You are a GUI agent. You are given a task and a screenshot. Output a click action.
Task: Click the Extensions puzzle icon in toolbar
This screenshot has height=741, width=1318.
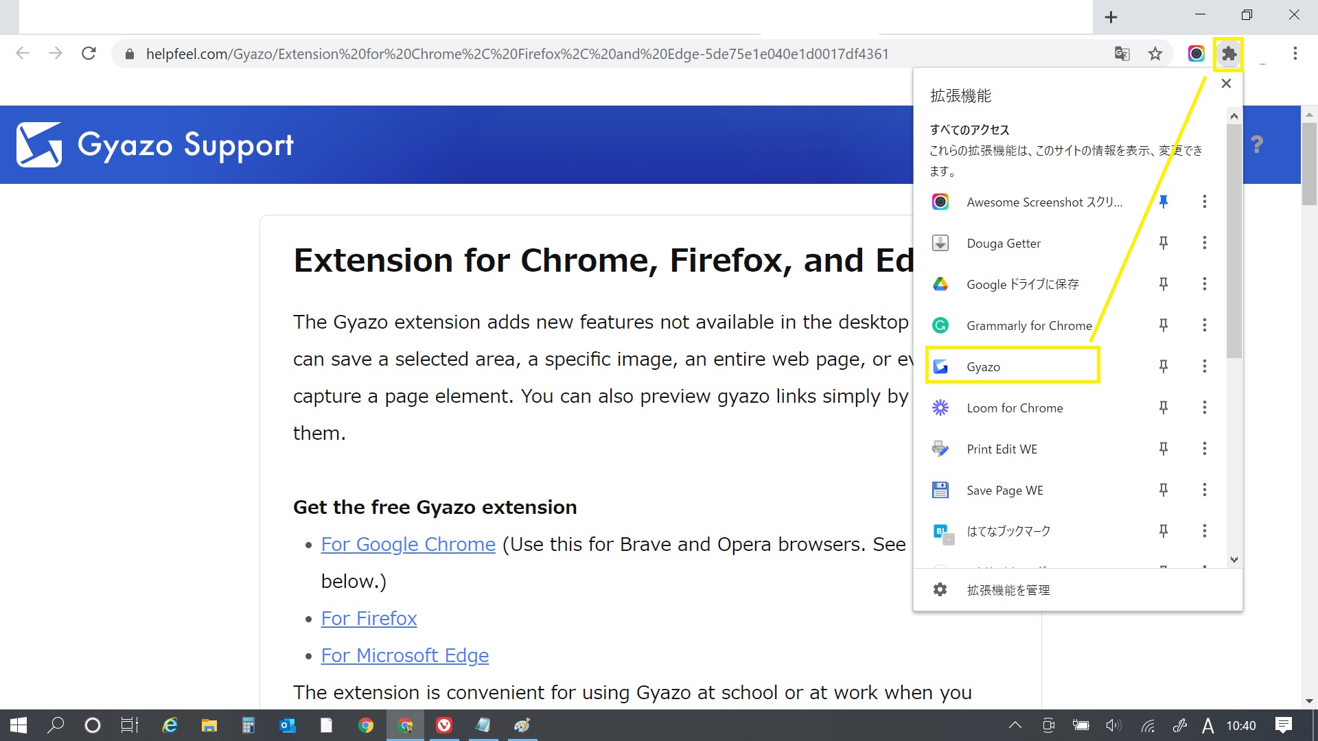click(1228, 54)
